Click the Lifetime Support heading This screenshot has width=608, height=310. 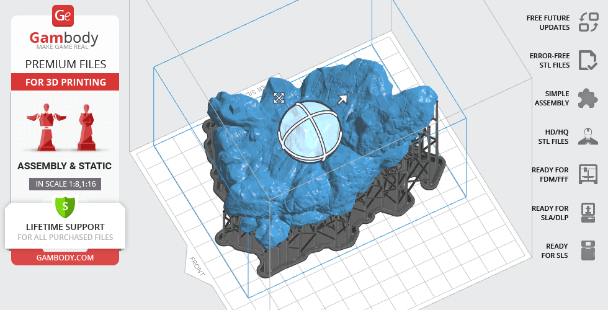(x=65, y=226)
